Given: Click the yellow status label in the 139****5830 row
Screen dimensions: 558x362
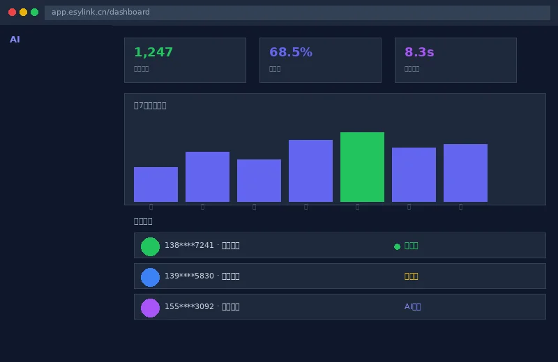Looking at the screenshot, I should (411, 276).
